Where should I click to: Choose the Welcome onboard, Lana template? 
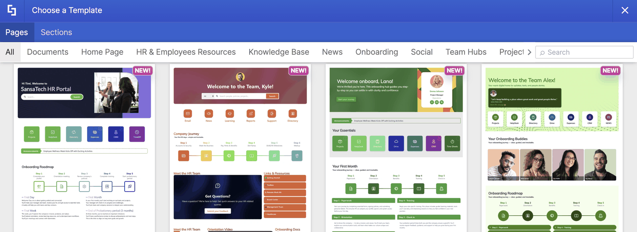(x=396, y=148)
